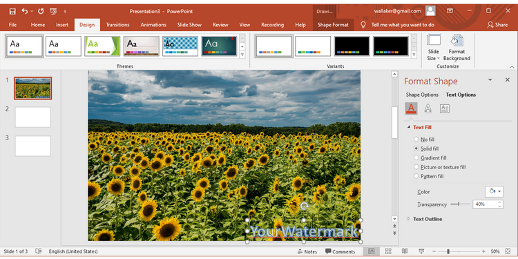Select the Solid fill option
This screenshot has width=518, height=259.
click(426, 148)
